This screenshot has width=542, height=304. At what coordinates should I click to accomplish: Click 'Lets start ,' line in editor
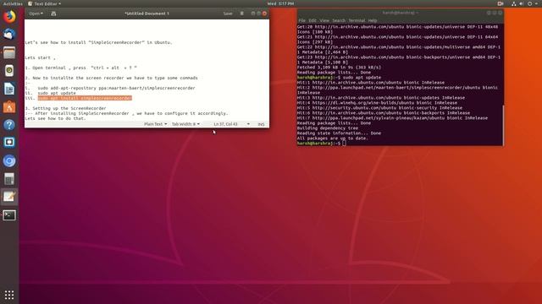[x=40, y=57]
